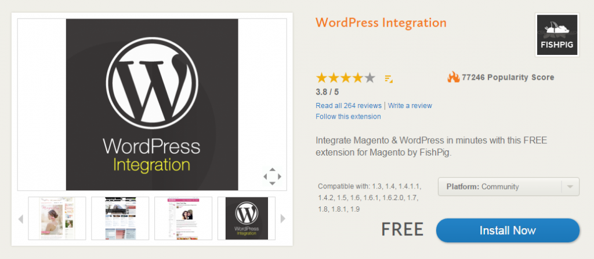Show previous thumbnails with the left arrow
Screen dimensions: 594x259
(x=21, y=219)
